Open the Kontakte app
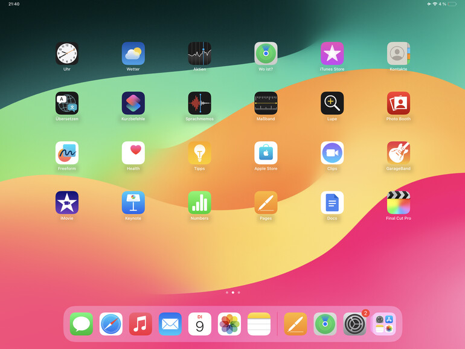 coord(399,53)
